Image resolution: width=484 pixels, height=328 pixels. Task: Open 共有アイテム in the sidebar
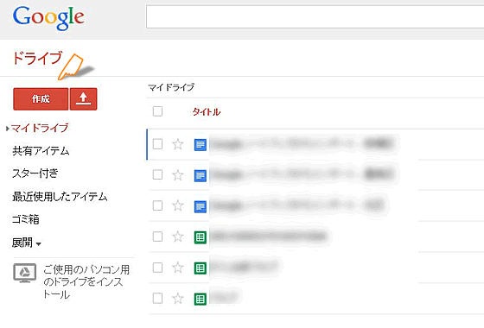41,151
